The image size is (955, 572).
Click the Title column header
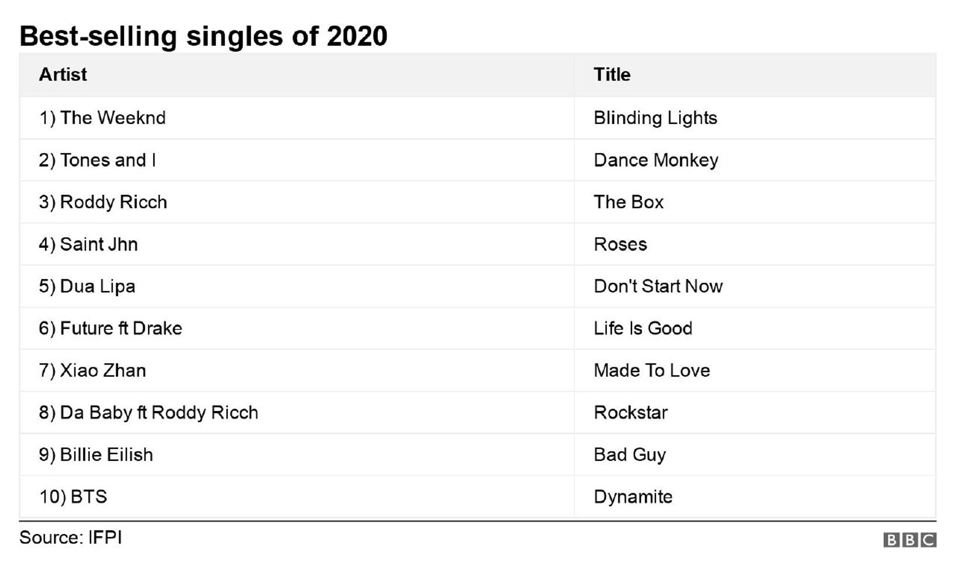click(612, 74)
